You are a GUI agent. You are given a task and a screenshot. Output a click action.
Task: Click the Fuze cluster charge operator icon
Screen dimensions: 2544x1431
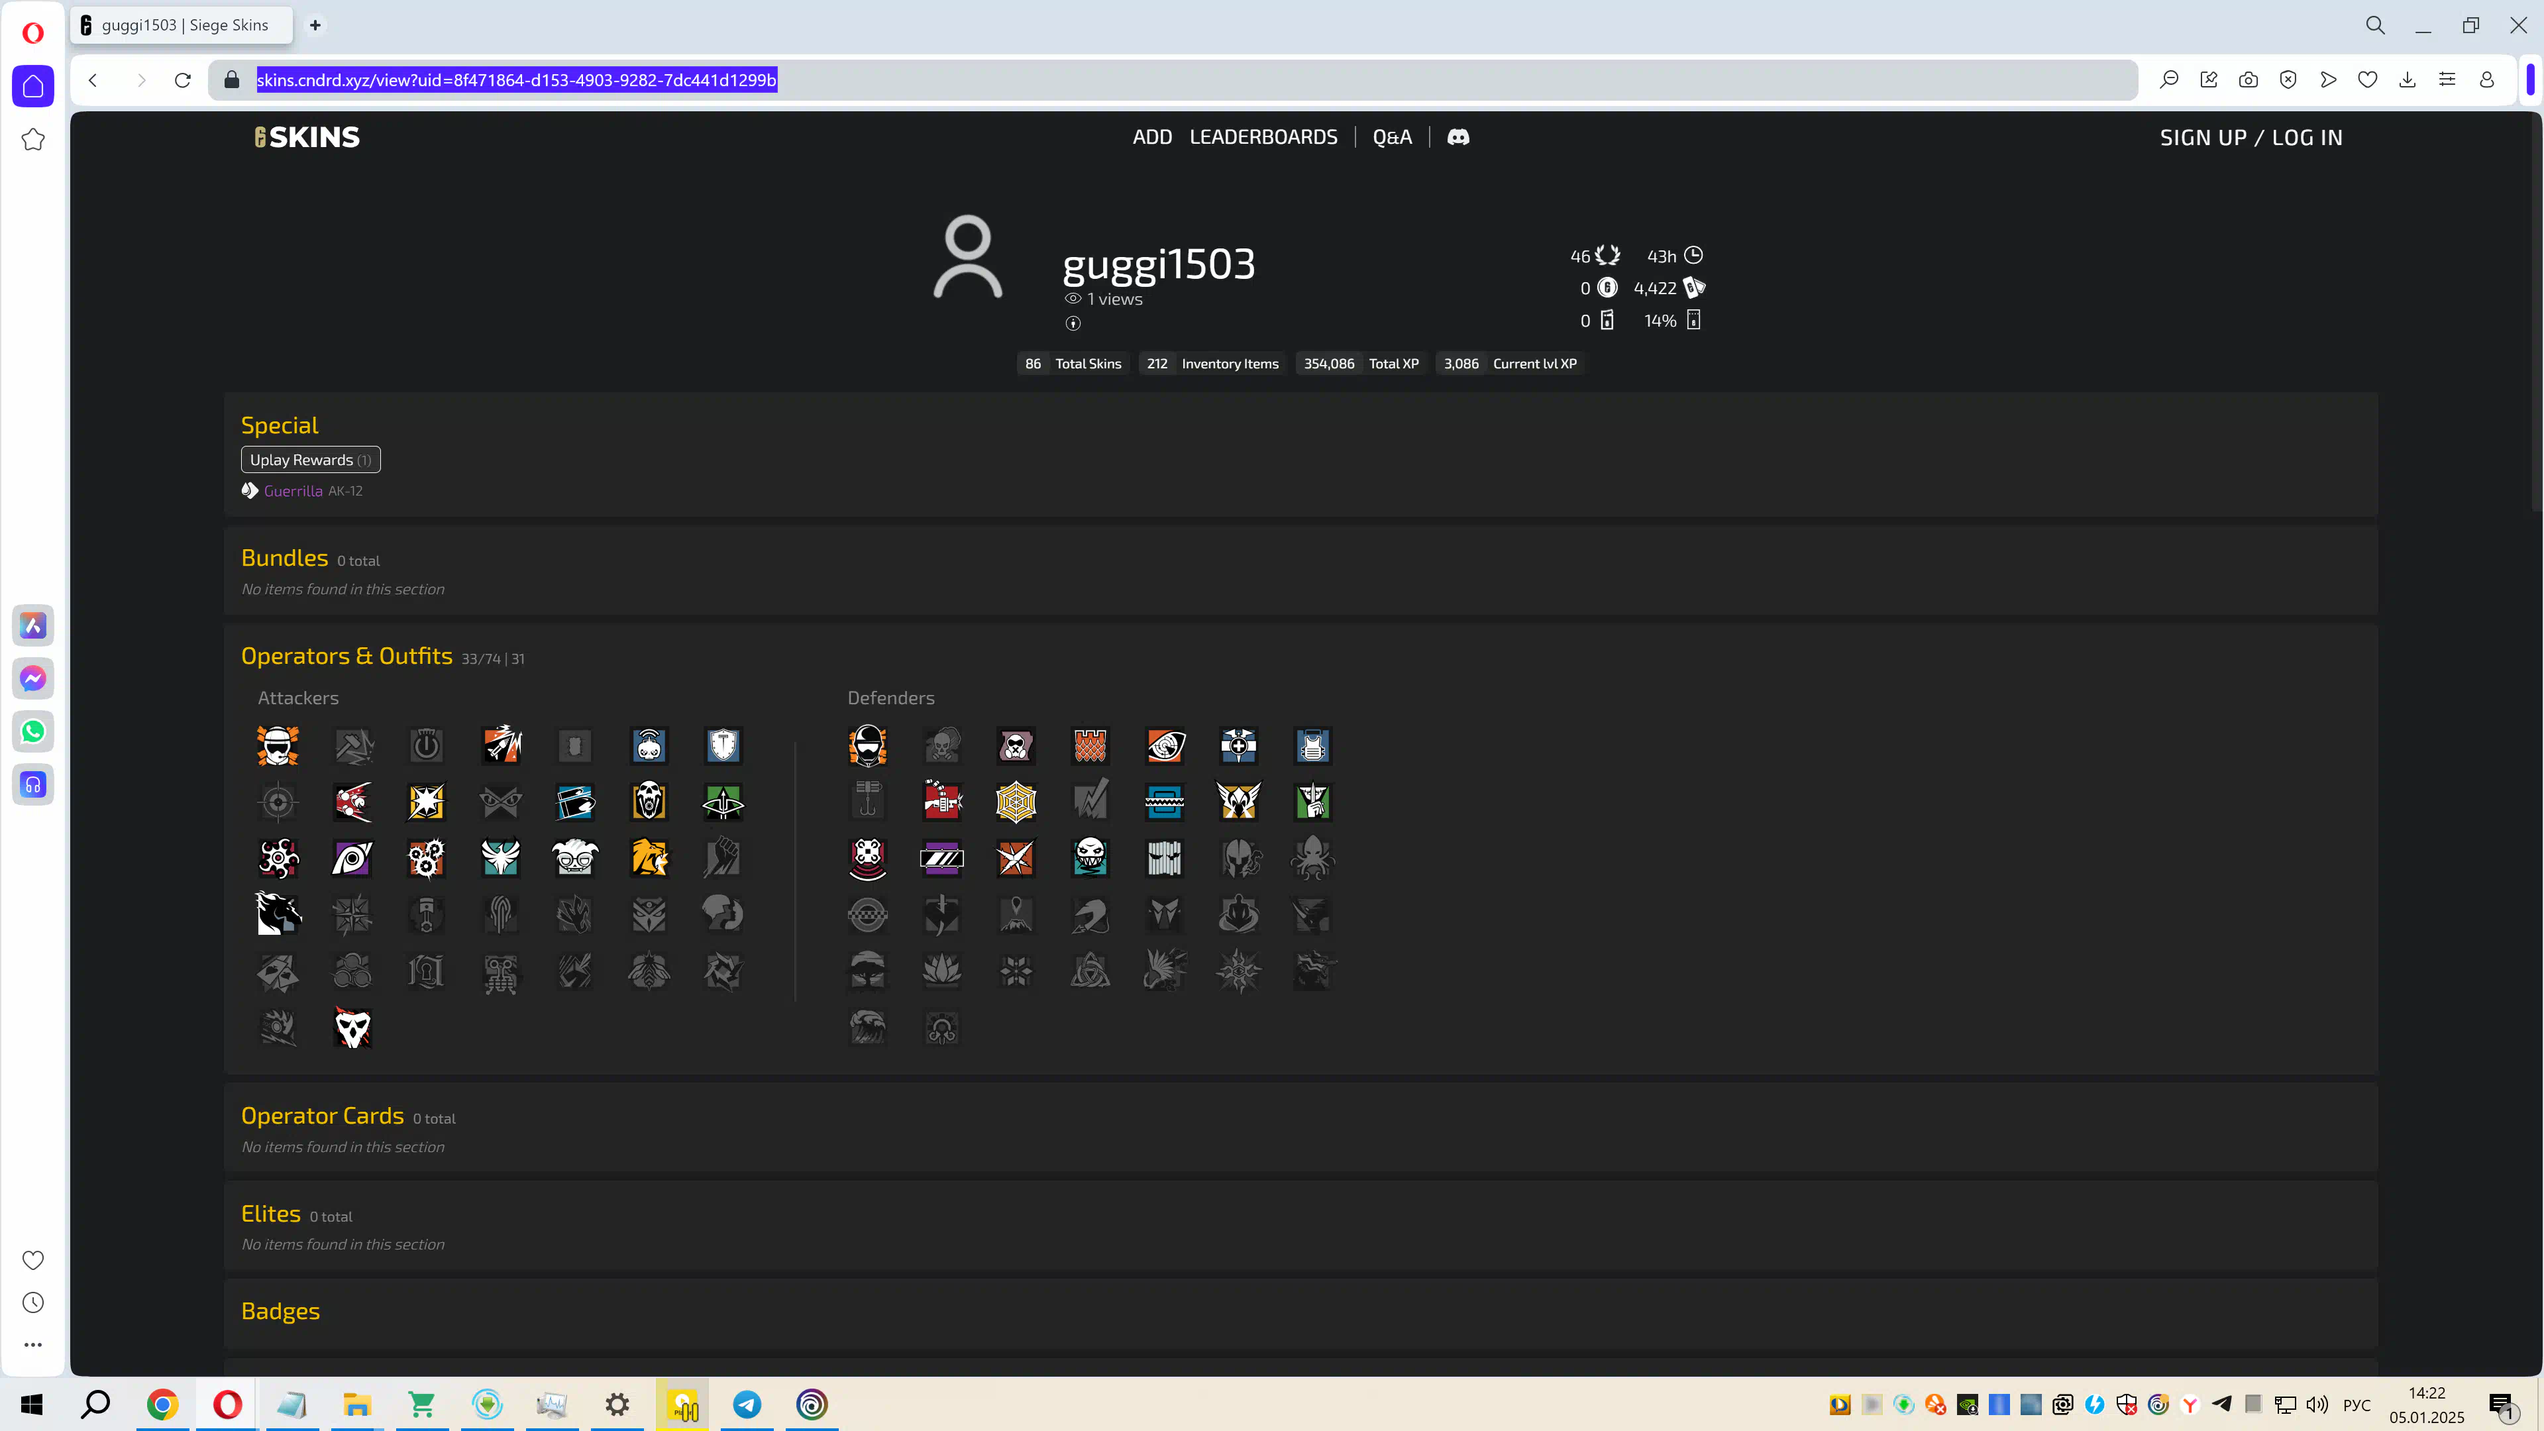[x=352, y=802]
